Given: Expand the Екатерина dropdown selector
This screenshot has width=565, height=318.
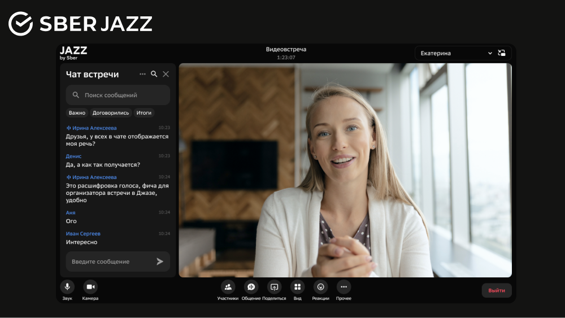Looking at the screenshot, I should [455, 53].
